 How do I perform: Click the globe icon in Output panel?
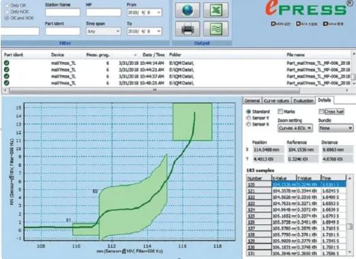pyautogui.click(x=188, y=10)
